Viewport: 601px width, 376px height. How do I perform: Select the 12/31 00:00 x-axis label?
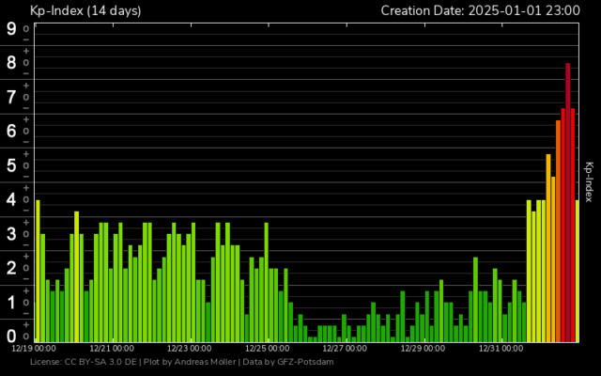501,348
